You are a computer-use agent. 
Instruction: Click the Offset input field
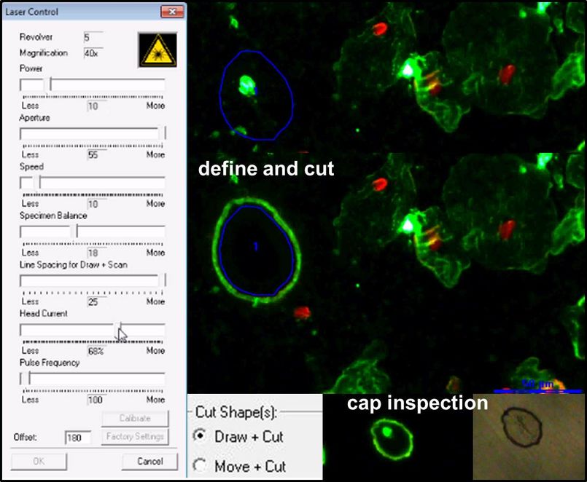77,438
